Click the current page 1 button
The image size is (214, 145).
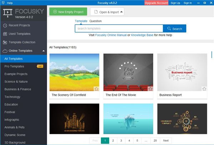tap(105, 141)
